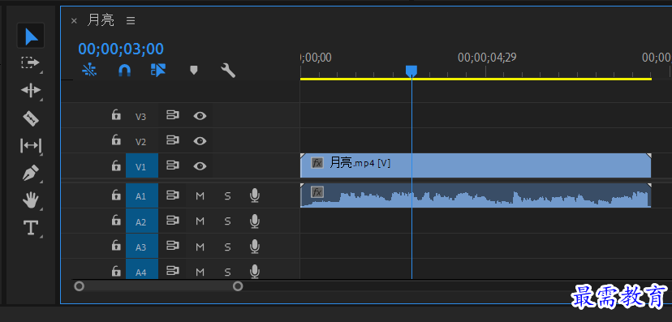Screen dimensions: 672x322
Task: Toggle sync lock on A3
Action: click(x=173, y=247)
